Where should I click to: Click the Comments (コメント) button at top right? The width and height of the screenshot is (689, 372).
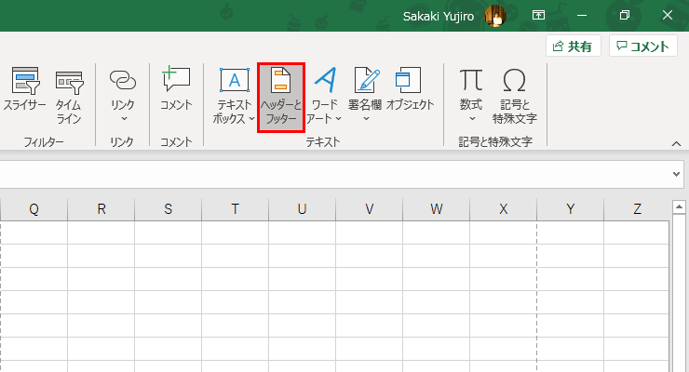coord(642,46)
